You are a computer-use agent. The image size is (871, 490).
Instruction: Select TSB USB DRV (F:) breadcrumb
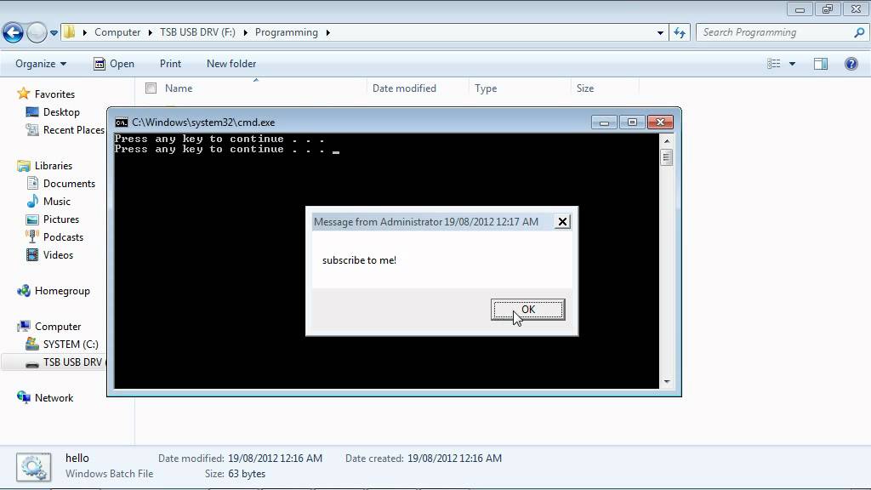(197, 32)
